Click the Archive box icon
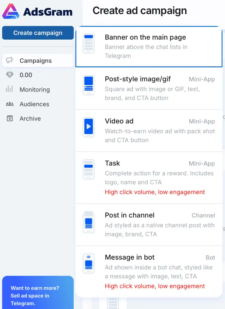Image resolution: width=225 pixels, height=309 pixels. pyautogui.click(x=10, y=118)
